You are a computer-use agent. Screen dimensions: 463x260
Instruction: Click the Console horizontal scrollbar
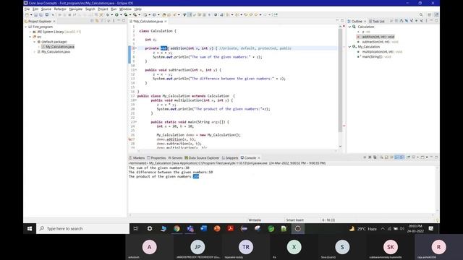pos(282,215)
